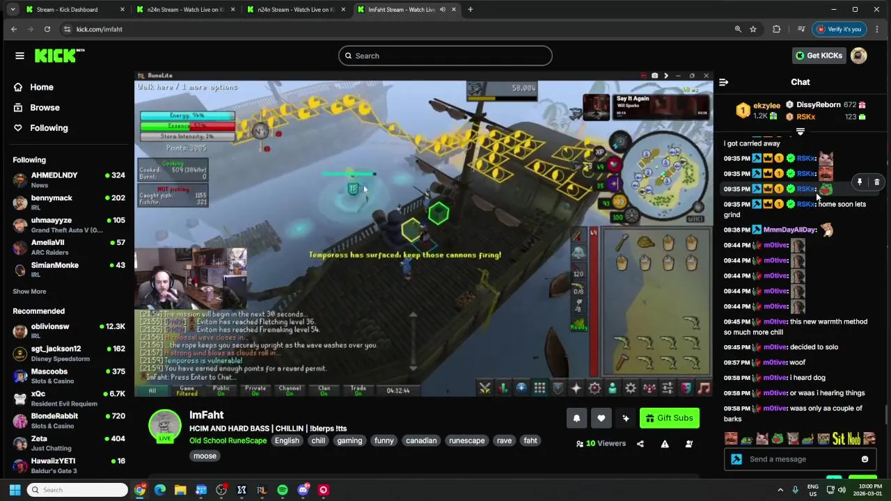This screenshot has width=891, height=501.
Task: Click the hitpoints orb in game
Action: pos(614,165)
